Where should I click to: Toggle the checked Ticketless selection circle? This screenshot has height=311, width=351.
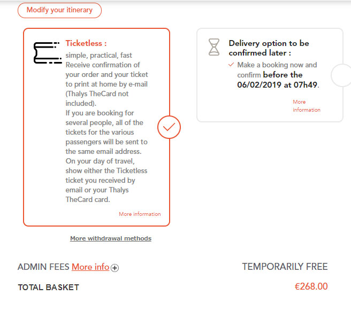pos(169,127)
